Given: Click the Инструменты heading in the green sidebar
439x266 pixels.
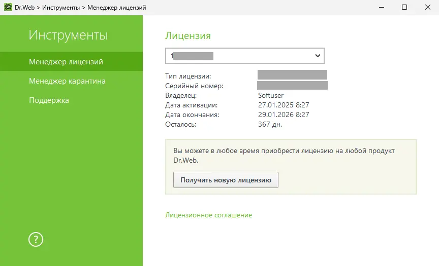Looking at the screenshot, I should [x=68, y=35].
